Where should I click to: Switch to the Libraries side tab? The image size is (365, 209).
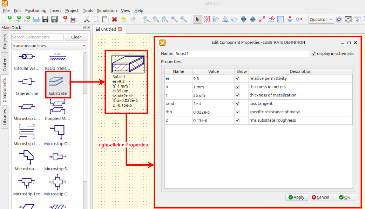coord(5,117)
